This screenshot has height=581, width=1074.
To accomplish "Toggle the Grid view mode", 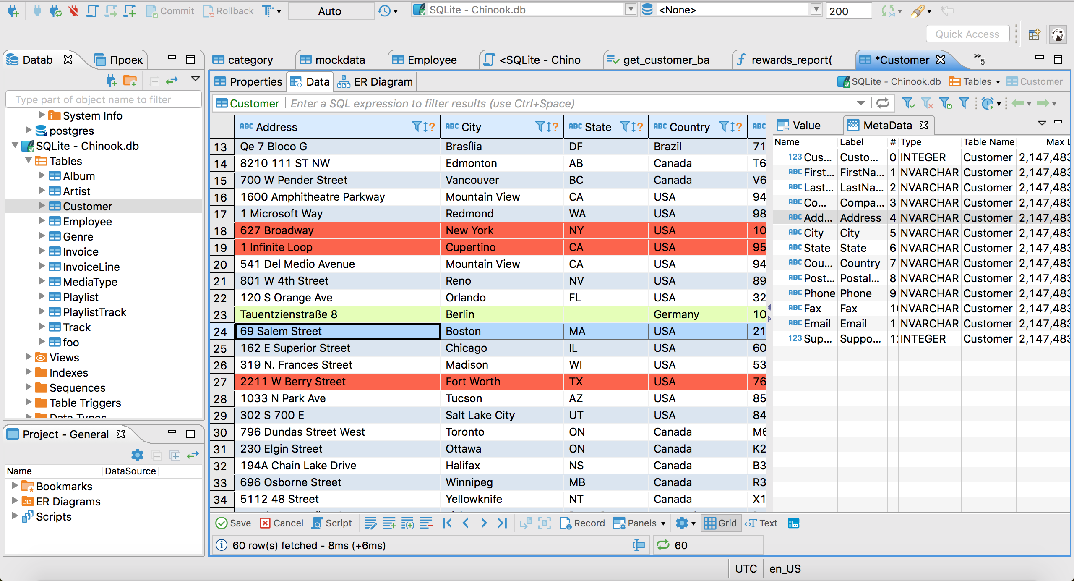I will pos(722,524).
